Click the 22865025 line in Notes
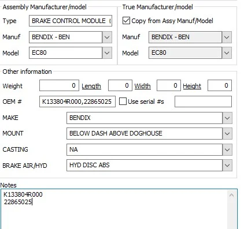 click(18, 202)
